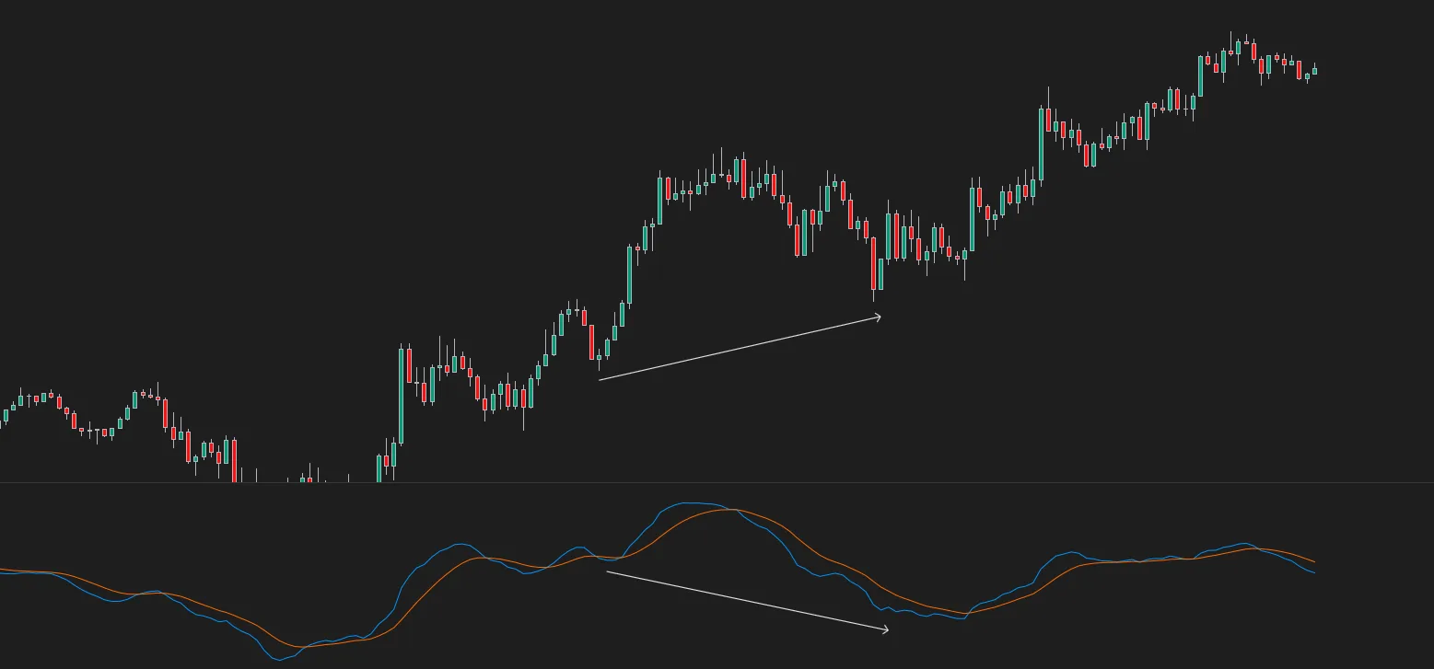Click the arrowhead of the rising price trendline

(878, 317)
